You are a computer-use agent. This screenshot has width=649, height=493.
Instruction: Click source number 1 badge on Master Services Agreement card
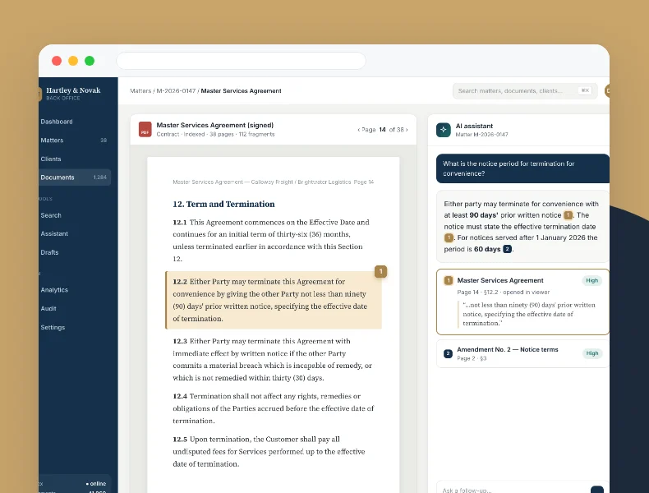click(x=448, y=281)
